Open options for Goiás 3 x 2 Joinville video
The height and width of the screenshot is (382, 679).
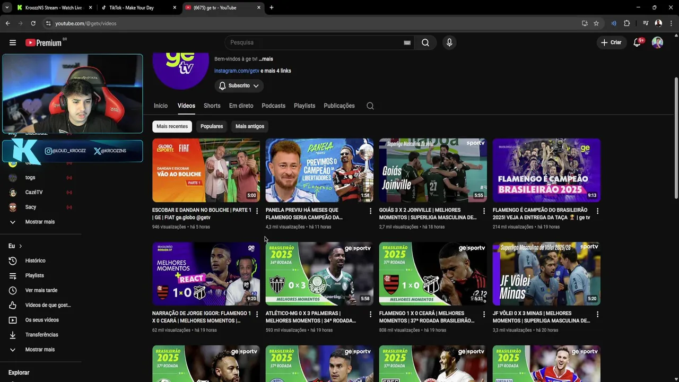pyautogui.click(x=484, y=211)
